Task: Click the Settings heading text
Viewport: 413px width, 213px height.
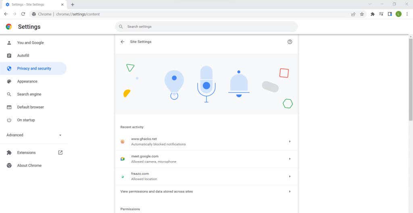Action: tap(29, 27)
